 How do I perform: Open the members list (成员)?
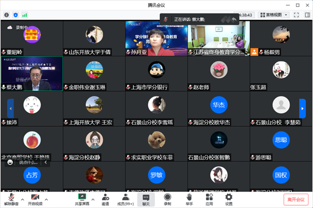coord(125,200)
